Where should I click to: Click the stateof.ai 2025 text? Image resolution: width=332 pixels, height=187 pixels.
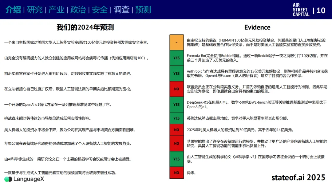click(x=298, y=177)
